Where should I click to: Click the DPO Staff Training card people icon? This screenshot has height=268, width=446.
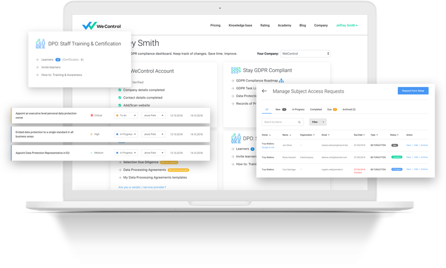coord(41,44)
